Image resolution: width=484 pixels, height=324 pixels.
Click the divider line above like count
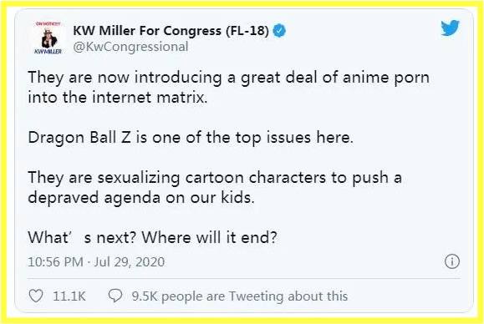point(244,278)
